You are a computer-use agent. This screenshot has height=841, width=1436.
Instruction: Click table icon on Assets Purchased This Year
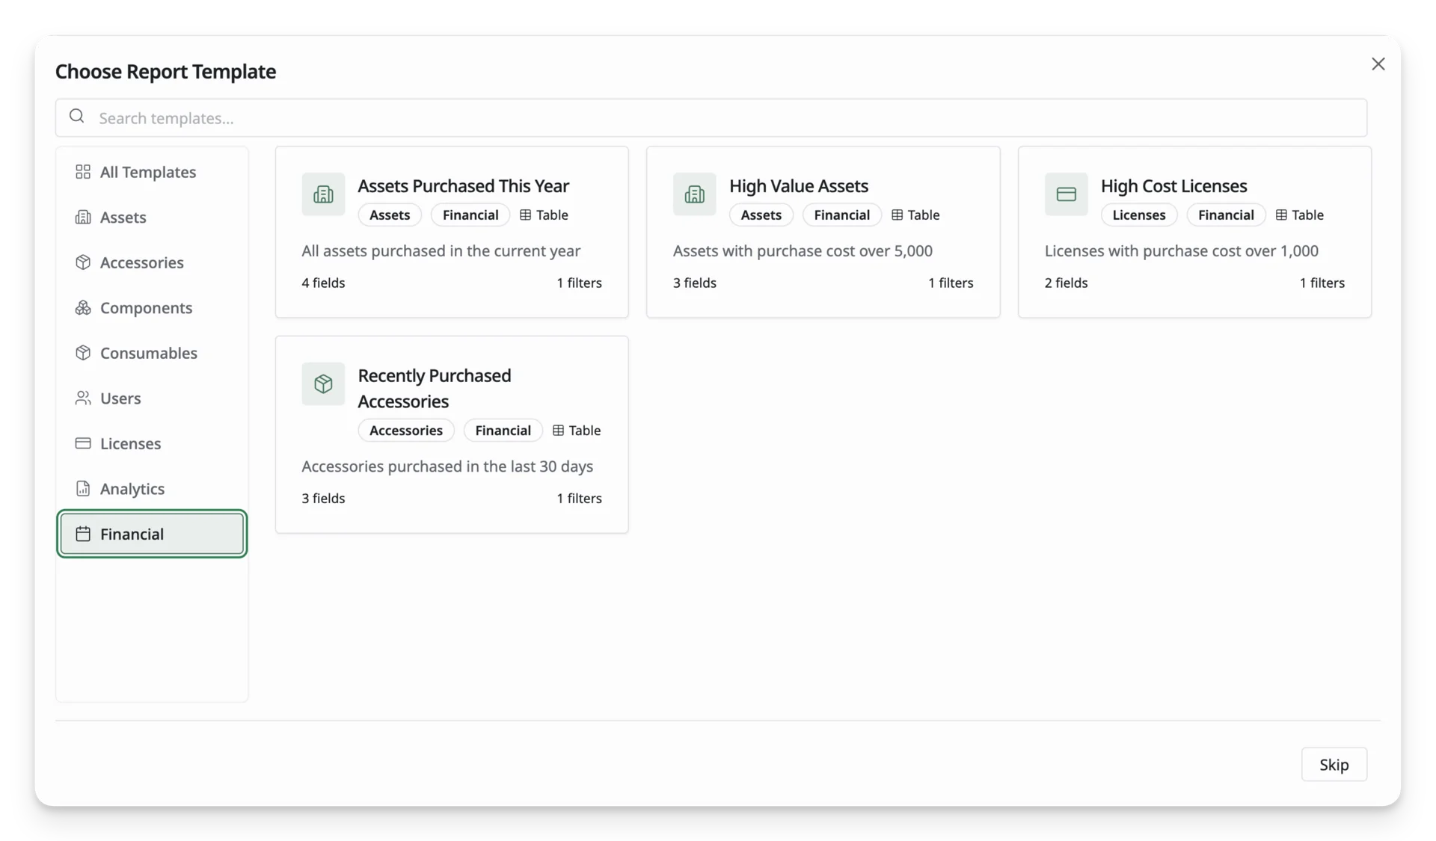coord(526,215)
